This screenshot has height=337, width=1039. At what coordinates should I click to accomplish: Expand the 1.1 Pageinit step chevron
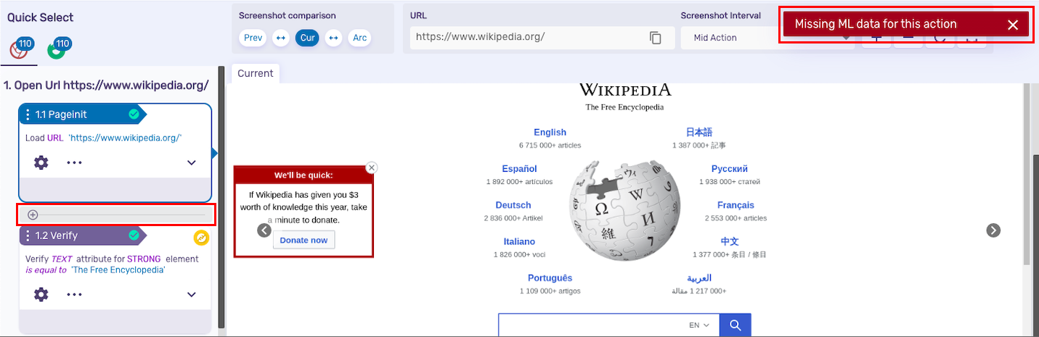coord(192,162)
